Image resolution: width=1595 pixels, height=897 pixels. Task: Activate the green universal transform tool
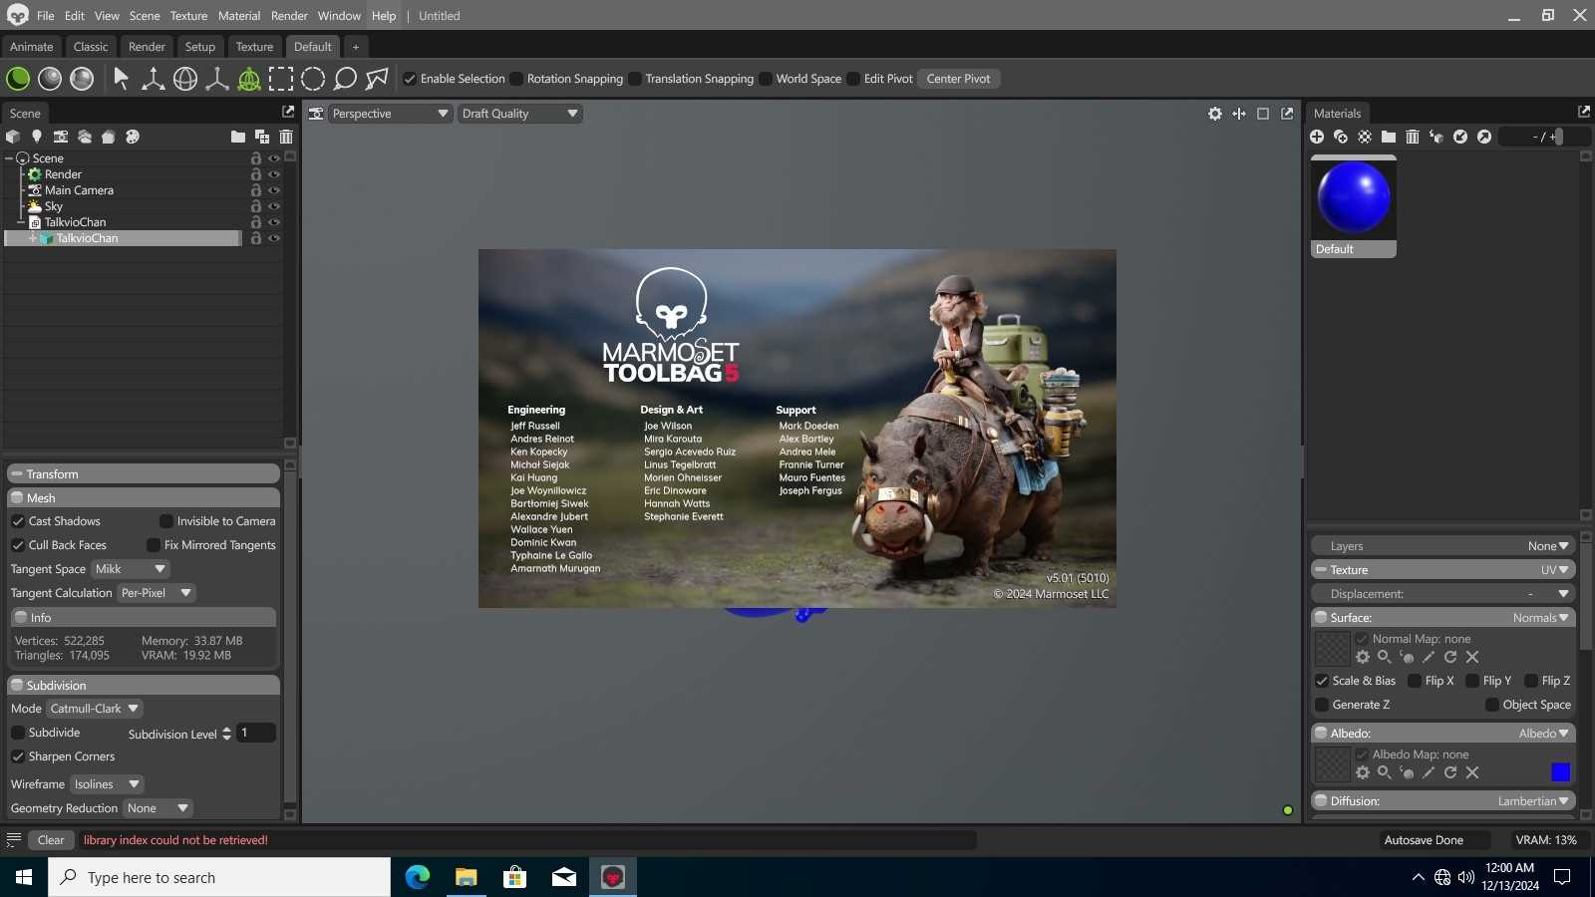coord(249,79)
